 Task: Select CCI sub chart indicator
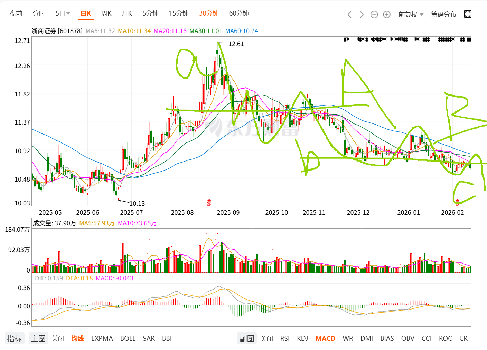(x=427, y=339)
